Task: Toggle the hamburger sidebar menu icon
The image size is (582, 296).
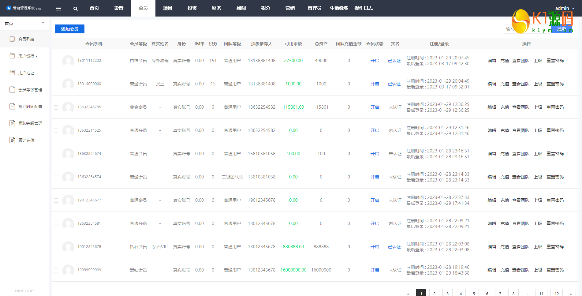Action: [x=58, y=9]
